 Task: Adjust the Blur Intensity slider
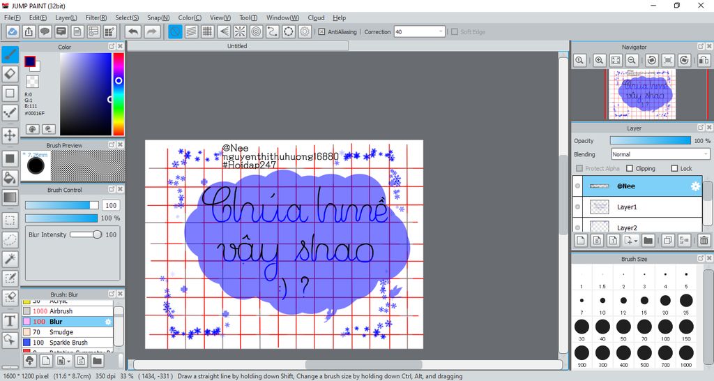click(86, 234)
